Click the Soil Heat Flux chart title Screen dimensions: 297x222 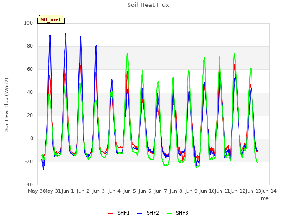pyautogui.click(x=148, y=5)
